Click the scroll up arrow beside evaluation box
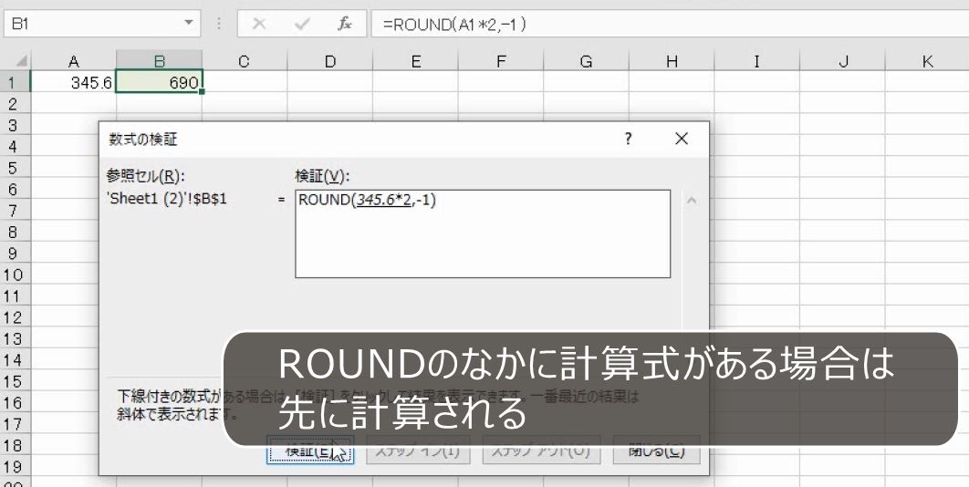 [x=692, y=201]
